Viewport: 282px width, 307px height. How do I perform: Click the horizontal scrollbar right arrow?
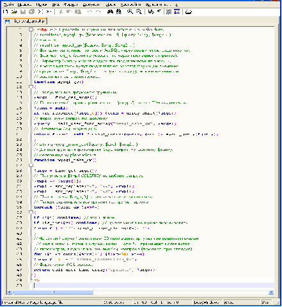271,292
